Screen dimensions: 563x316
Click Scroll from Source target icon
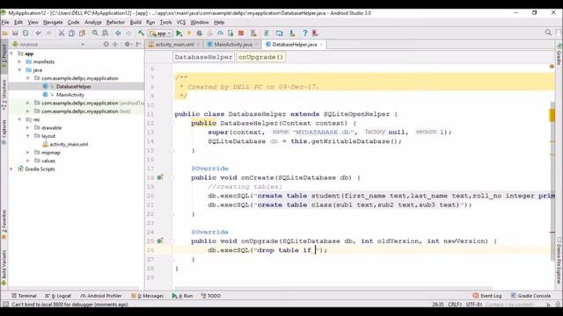click(x=106, y=45)
